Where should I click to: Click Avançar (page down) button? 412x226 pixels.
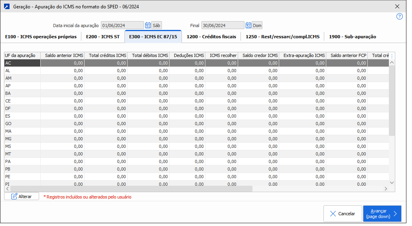pyautogui.click(x=382, y=214)
